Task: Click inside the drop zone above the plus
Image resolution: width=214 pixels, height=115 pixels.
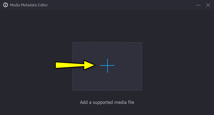Action: [107, 50]
